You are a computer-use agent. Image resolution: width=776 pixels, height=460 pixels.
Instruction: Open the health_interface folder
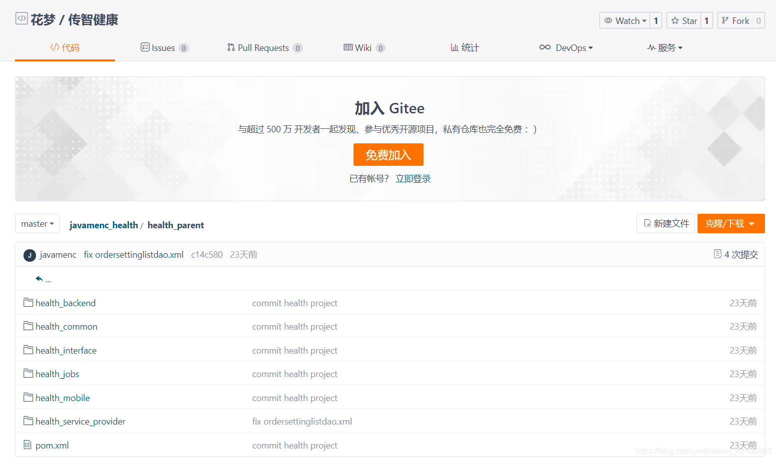[66, 351]
